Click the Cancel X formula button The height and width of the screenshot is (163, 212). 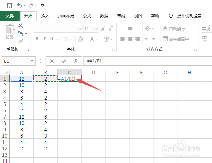pos(52,61)
